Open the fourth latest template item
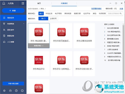The height and width of the screenshot is (94, 125). (113, 39)
